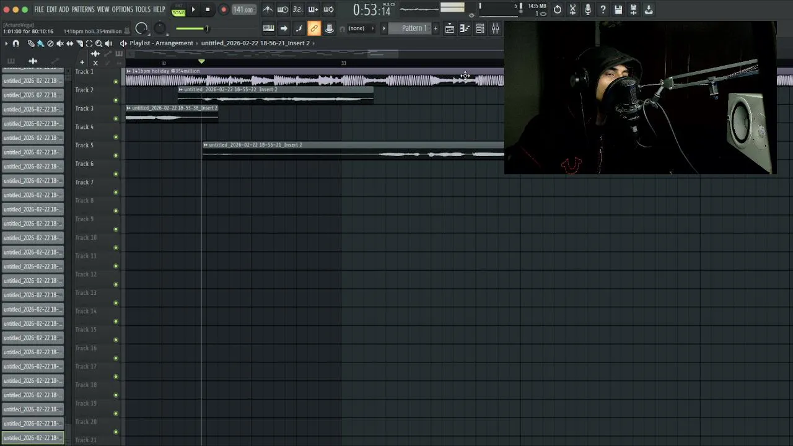Open playlist options menu arrow
The image size is (793, 446).
coord(6,43)
